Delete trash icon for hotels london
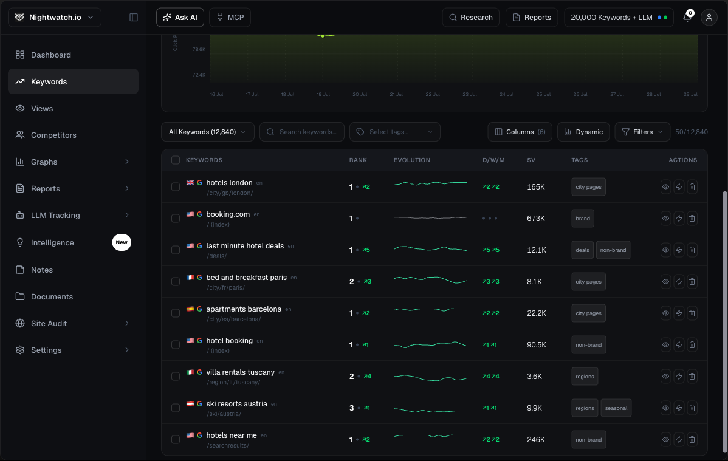This screenshot has width=728, height=461. tap(692, 186)
